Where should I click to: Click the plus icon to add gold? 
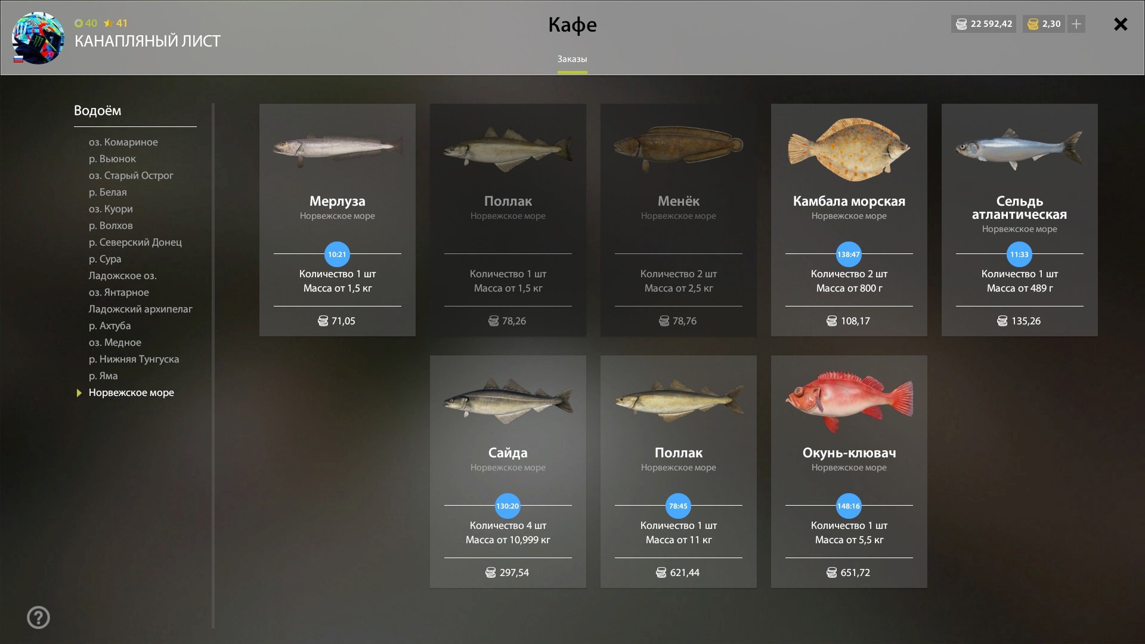pyautogui.click(x=1076, y=24)
